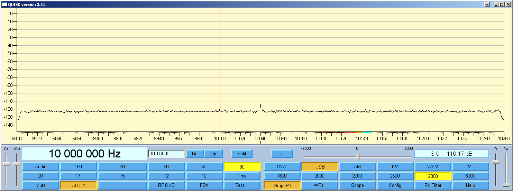This screenshot has width=513, height=191.
Task: Switch to the Scope view
Action: tap(357, 185)
